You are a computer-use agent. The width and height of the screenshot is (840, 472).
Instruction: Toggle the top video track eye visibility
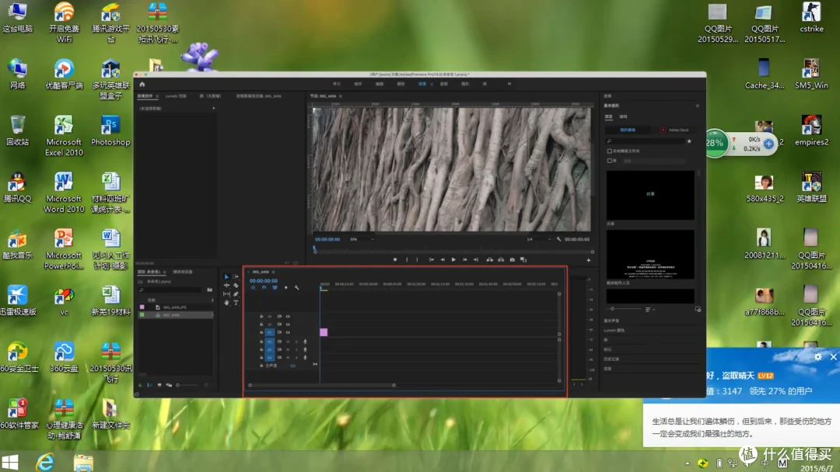pos(288,317)
